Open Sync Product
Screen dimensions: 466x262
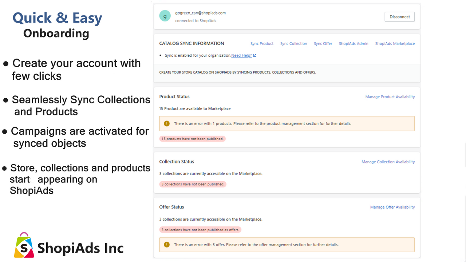(262, 43)
